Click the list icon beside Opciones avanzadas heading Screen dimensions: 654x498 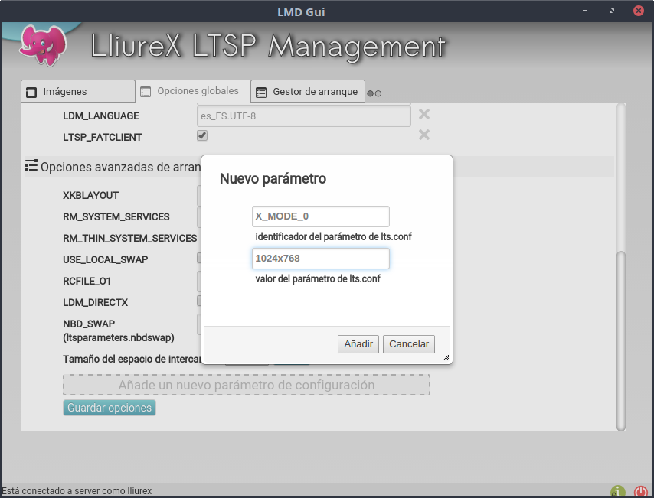click(x=31, y=165)
